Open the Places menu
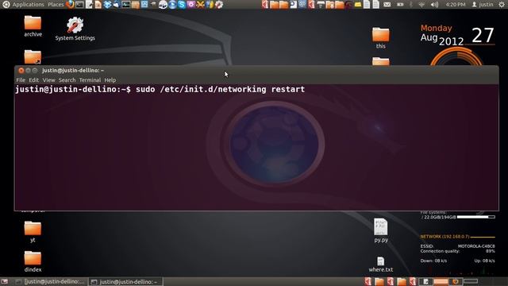The height and width of the screenshot is (286, 508). [x=56, y=5]
